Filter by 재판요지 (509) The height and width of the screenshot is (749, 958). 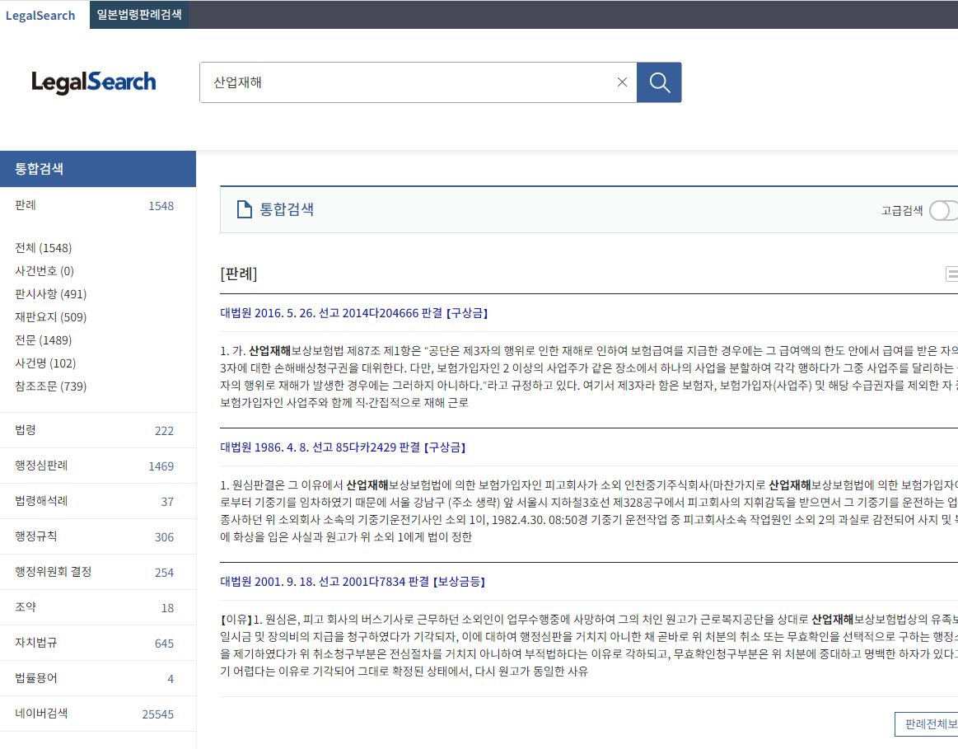[x=51, y=317]
